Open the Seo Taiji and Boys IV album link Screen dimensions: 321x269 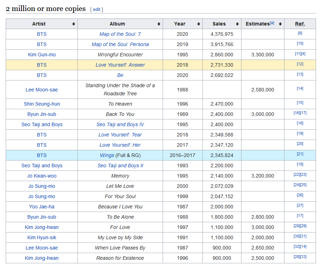120,124
